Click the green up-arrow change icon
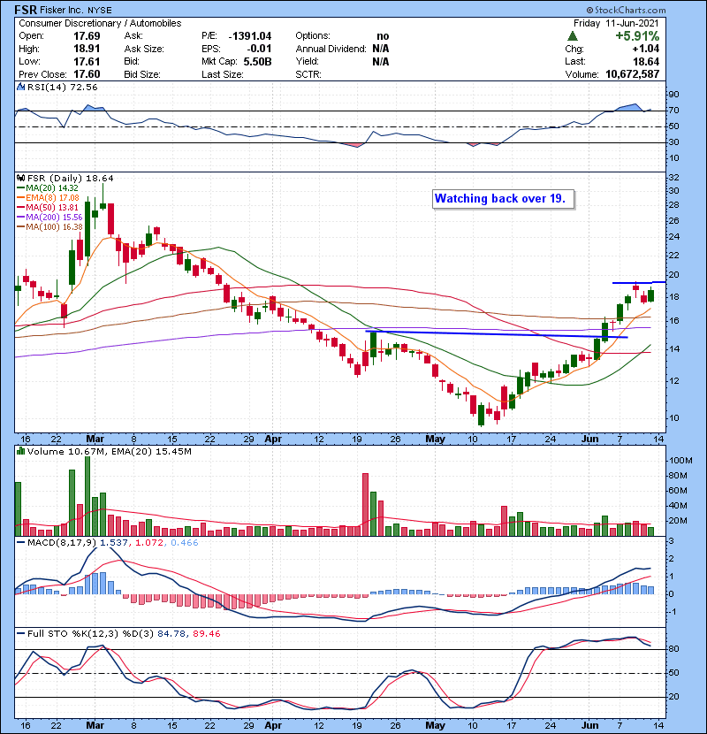Screen dimensions: 707x734 coord(573,36)
